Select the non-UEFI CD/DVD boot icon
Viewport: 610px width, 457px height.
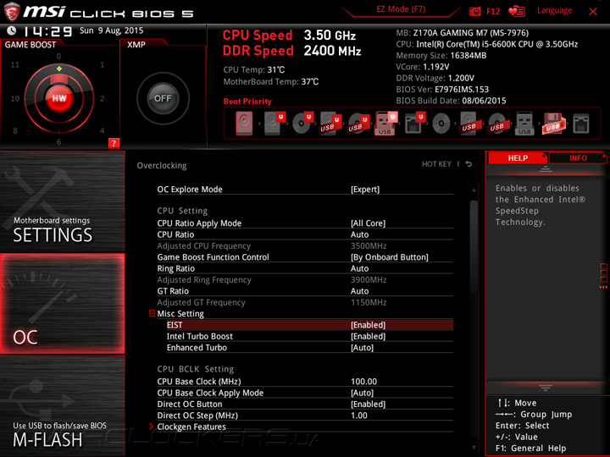click(441, 124)
